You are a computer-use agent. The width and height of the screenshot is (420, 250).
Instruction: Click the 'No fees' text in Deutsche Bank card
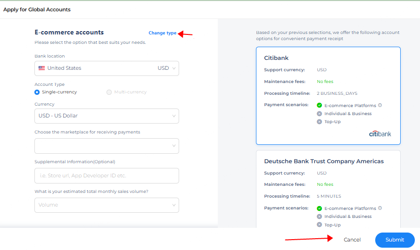click(x=325, y=184)
